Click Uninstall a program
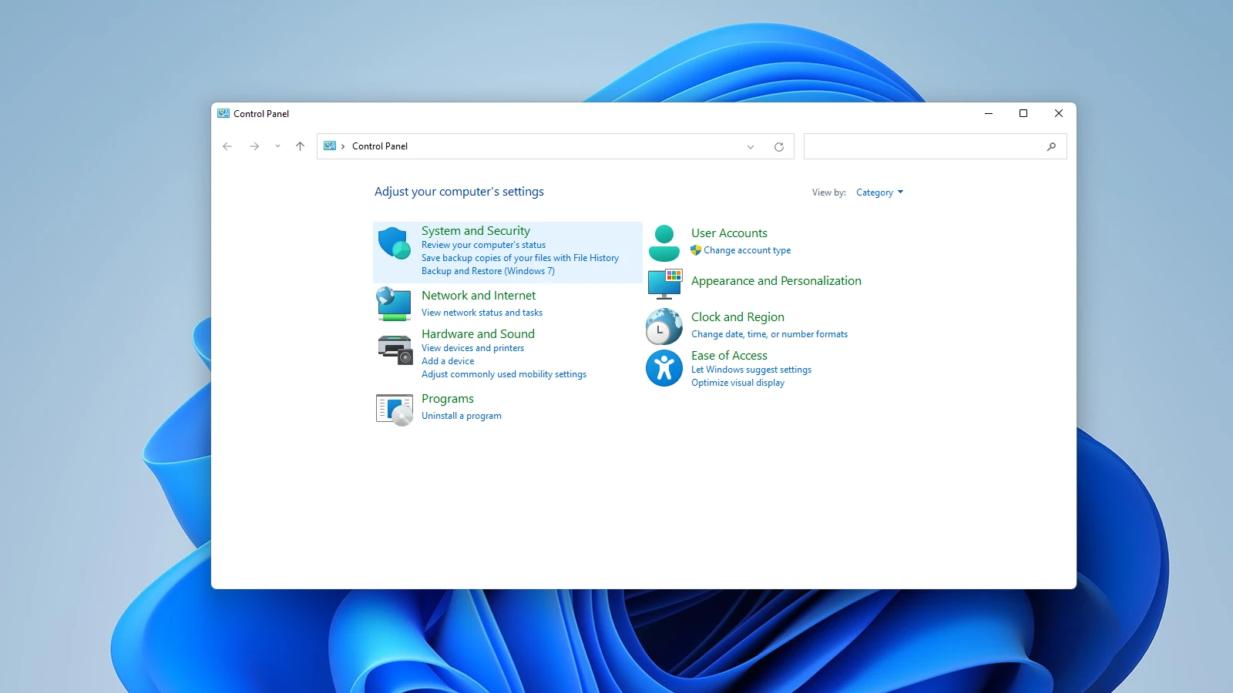Image resolution: width=1233 pixels, height=693 pixels. [x=462, y=416]
